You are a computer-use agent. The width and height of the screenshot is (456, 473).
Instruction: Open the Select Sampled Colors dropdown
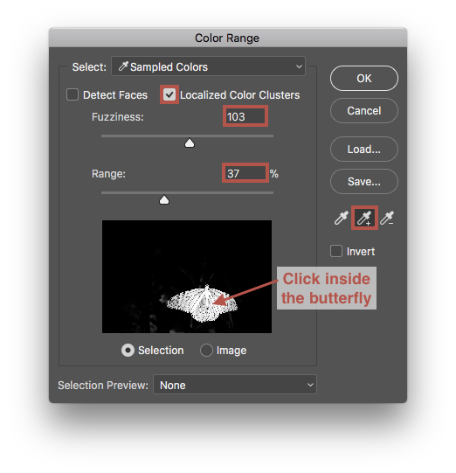click(208, 66)
